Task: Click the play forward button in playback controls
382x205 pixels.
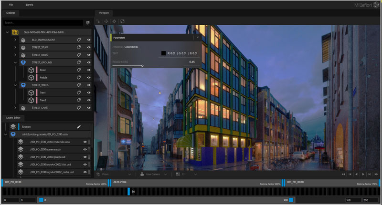Action: point(363,174)
